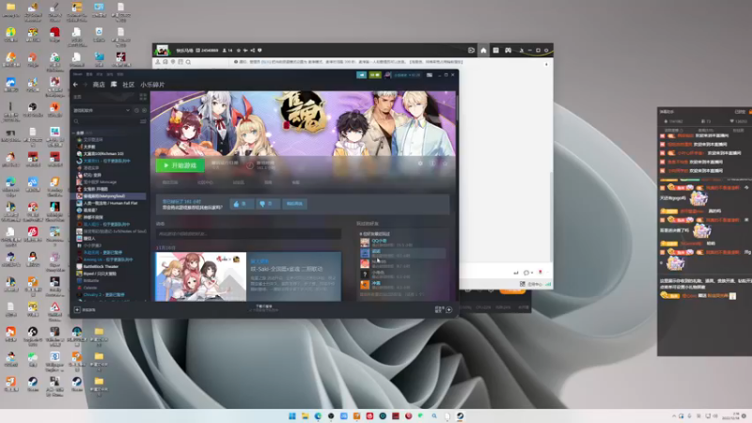The height and width of the screenshot is (423, 752).
Task: Switch library to grid view icon
Action: point(143,97)
